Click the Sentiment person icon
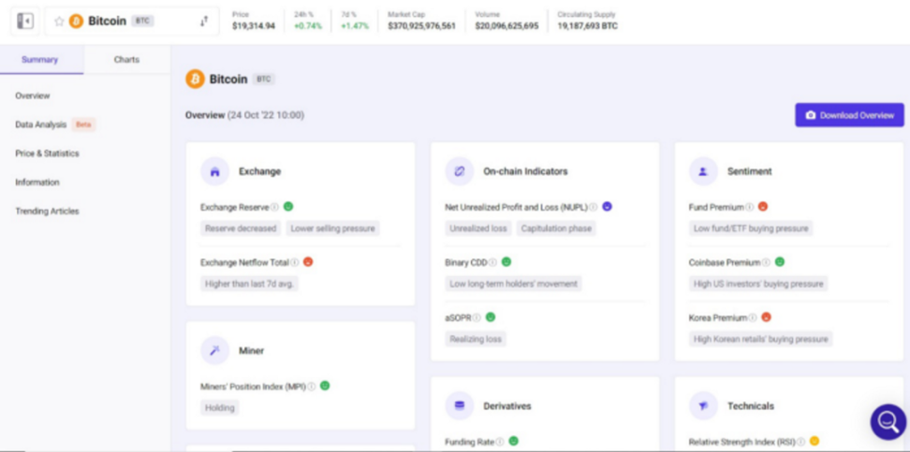 click(703, 171)
